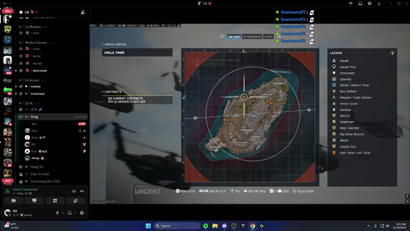Open the soundboard button
The width and height of the screenshot is (410, 231).
76,201
